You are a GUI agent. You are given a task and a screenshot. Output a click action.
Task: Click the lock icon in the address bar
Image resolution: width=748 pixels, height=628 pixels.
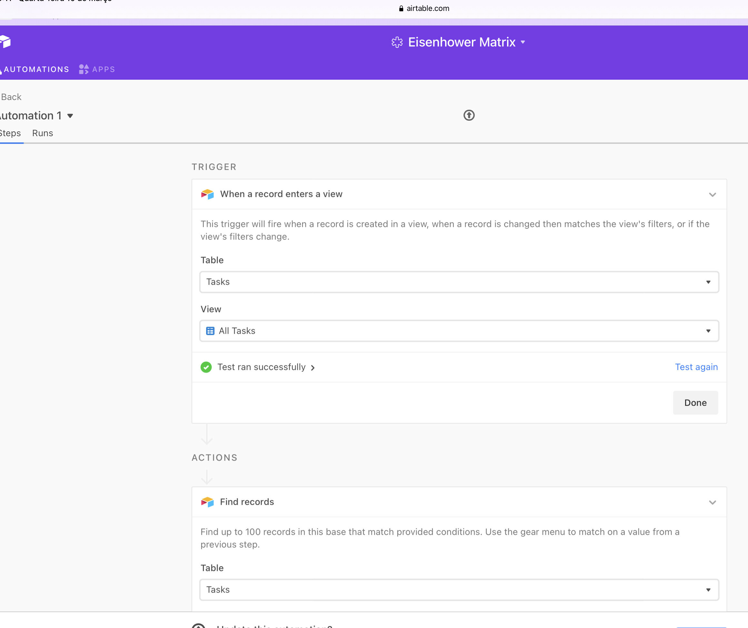tap(401, 9)
